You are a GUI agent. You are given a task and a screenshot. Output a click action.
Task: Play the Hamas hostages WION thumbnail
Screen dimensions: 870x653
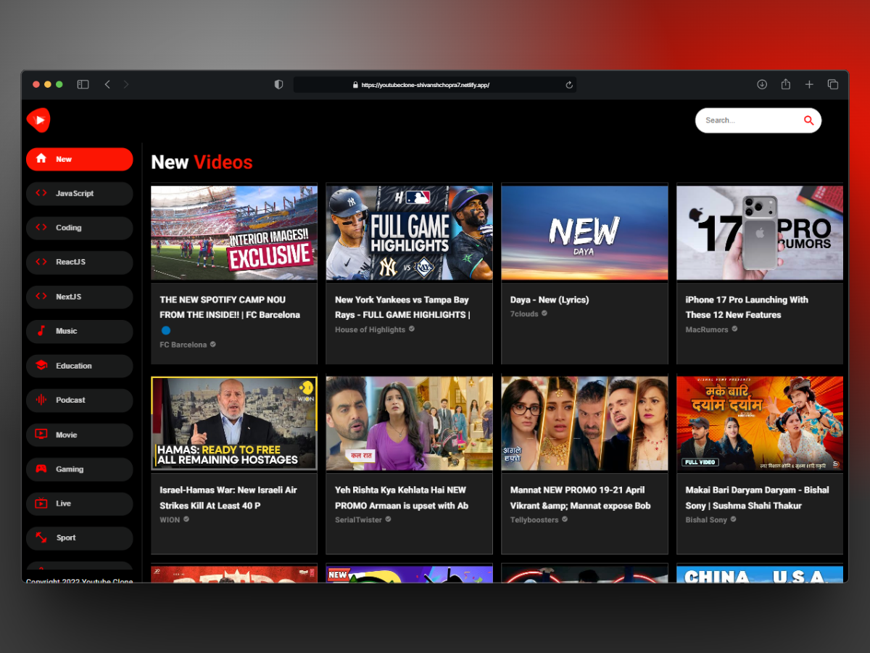[234, 423]
